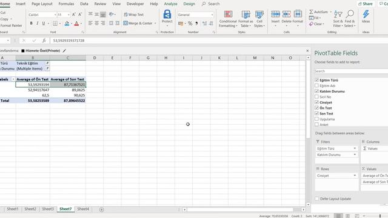Screen dimensions: 388x218
Task: Expand Eğitim Türü in Filters area
Action: tap(355, 148)
